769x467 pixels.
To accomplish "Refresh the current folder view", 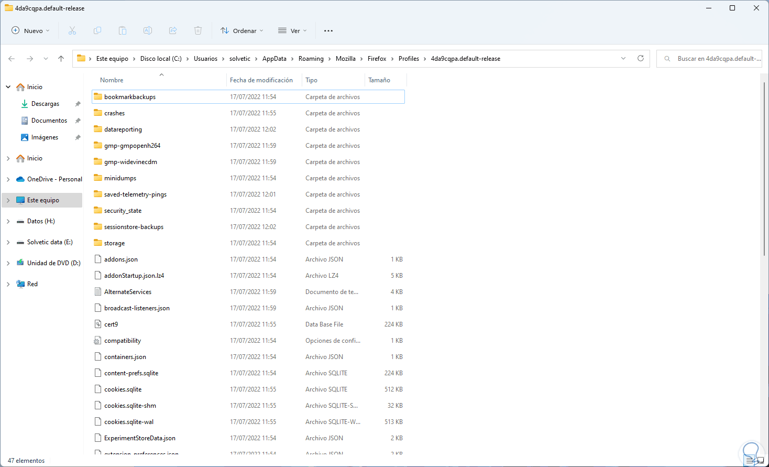I will 640,59.
